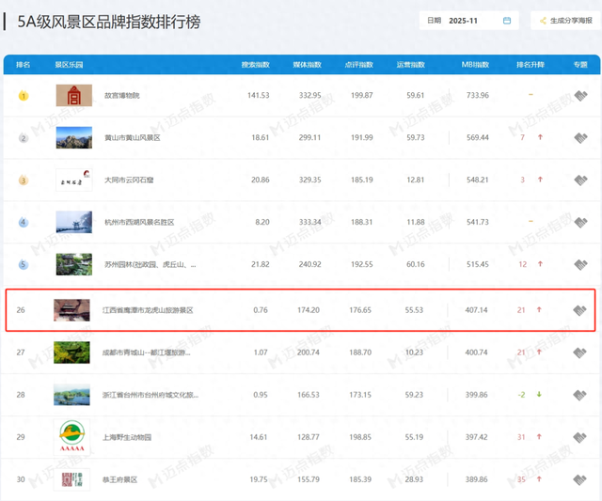Open the calendar icon in date field
Viewport: 602px width, 501px height.
pyautogui.click(x=507, y=21)
